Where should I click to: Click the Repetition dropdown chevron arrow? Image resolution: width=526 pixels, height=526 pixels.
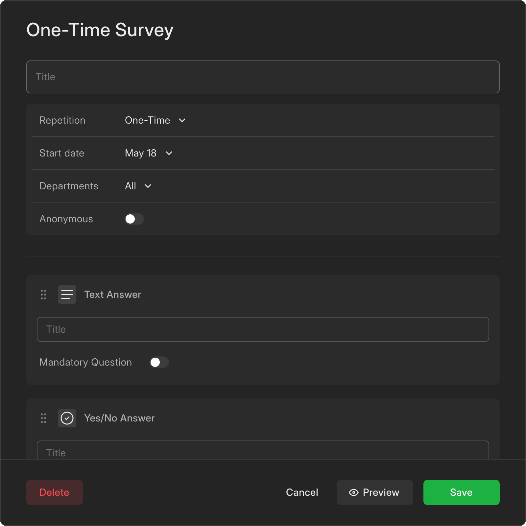click(x=182, y=120)
